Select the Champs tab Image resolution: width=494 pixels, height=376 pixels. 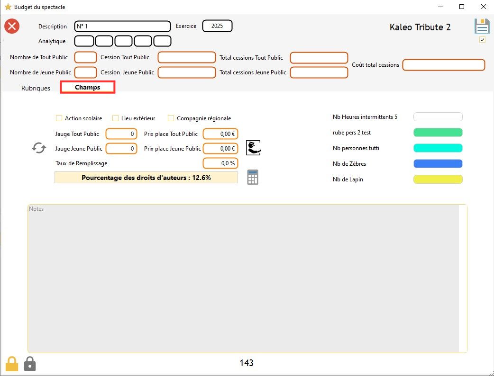(x=88, y=88)
